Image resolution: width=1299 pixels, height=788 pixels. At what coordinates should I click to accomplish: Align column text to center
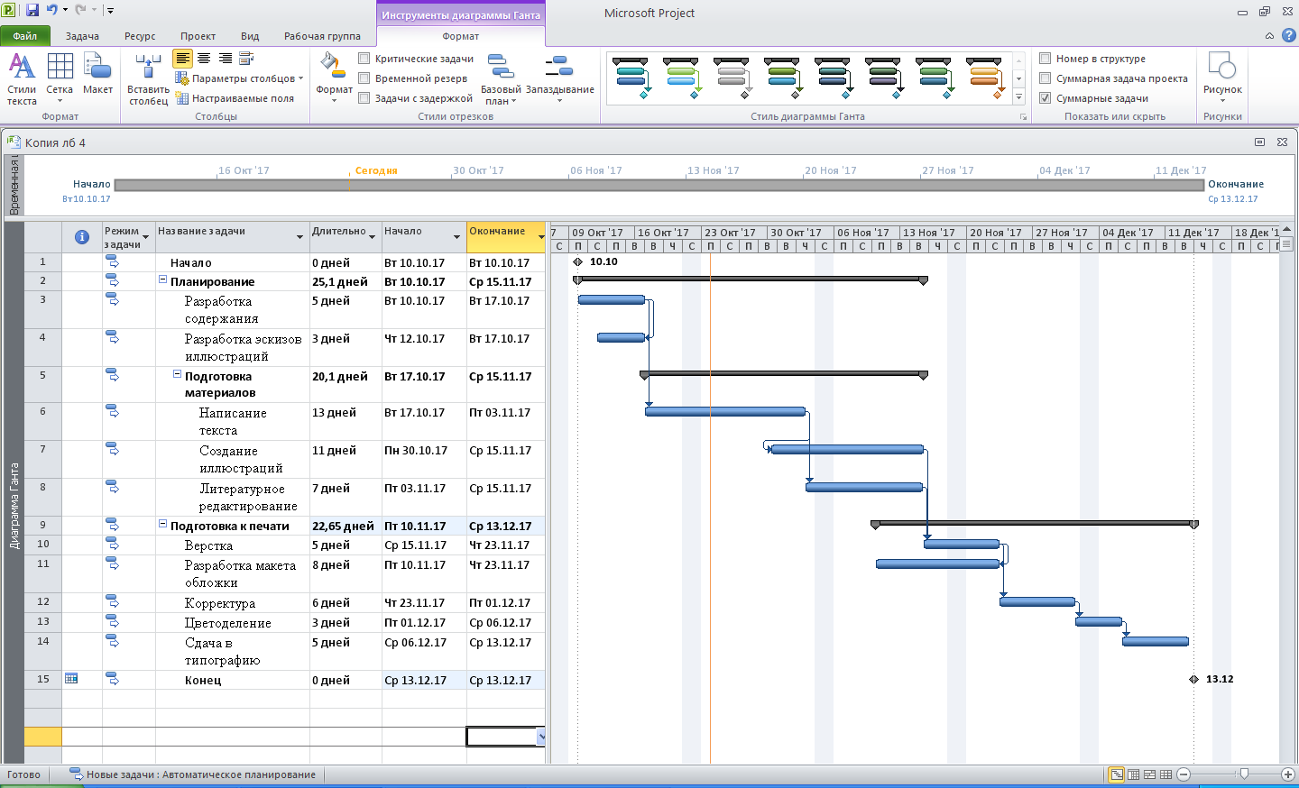(204, 58)
